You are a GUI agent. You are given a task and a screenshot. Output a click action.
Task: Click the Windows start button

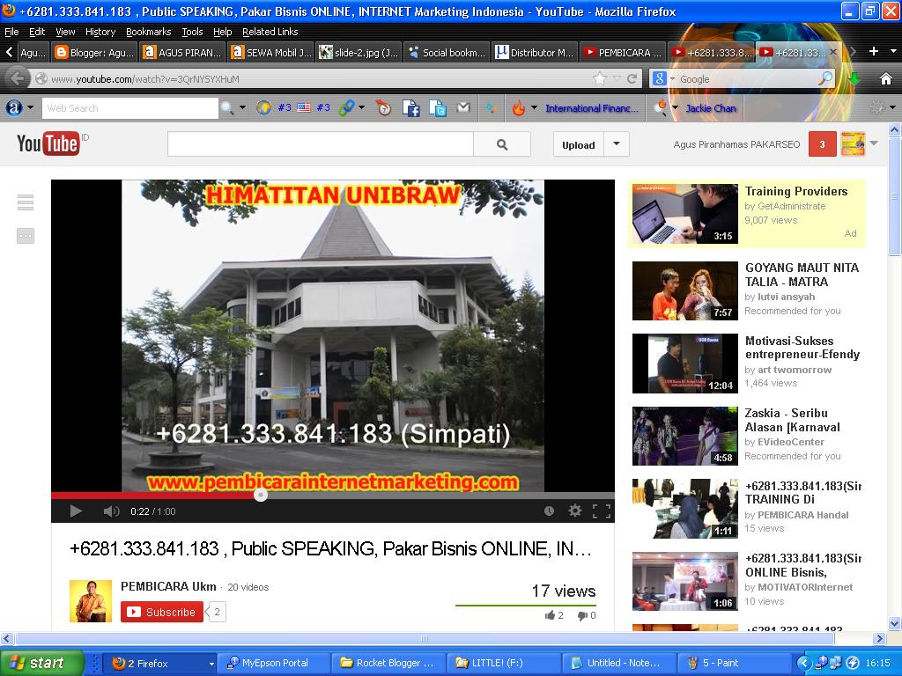[x=41, y=663]
